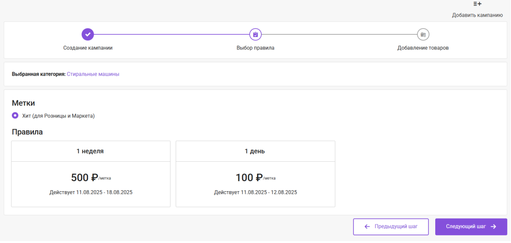Click right arrow icon in Следующий шаг button
The width and height of the screenshot is (511, 243).
tap(493, 227)
